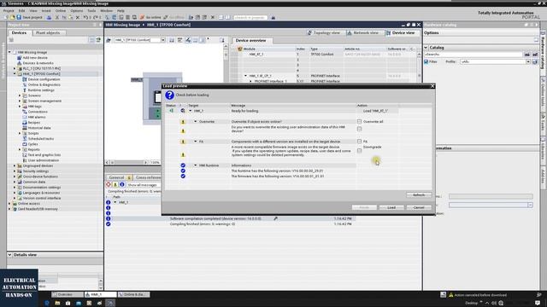
Task: Click the Online & diagnostics icon in tree
Action: pos(25,84)
